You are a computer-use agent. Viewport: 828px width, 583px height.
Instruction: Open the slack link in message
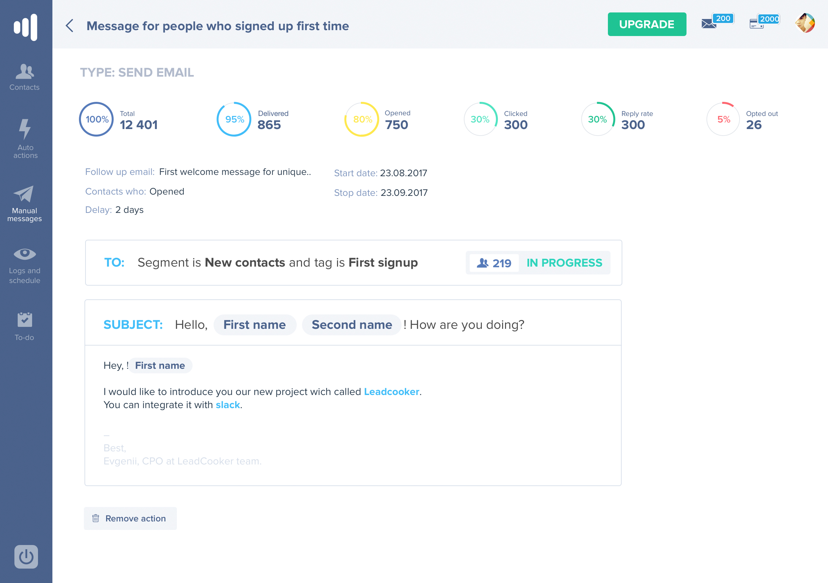[228, 405]
